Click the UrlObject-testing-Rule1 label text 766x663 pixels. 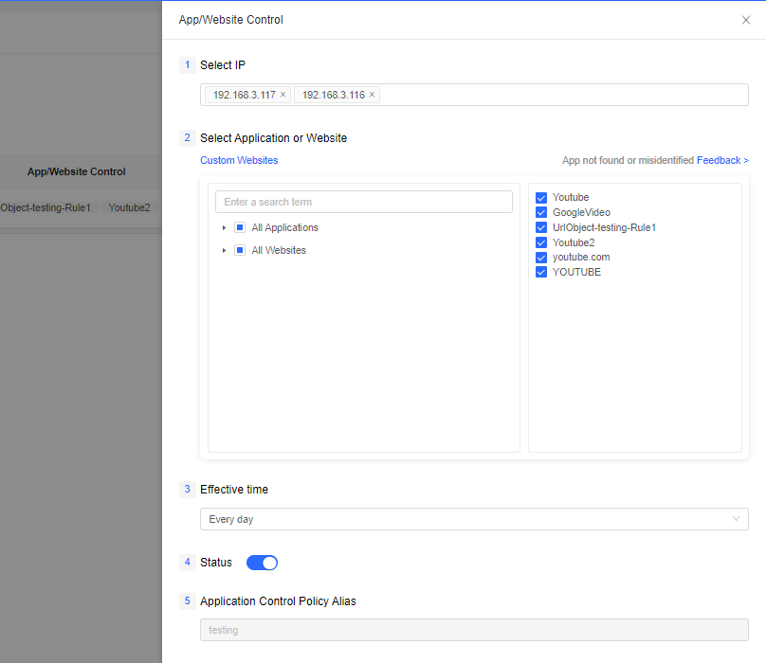pos(604,227)
